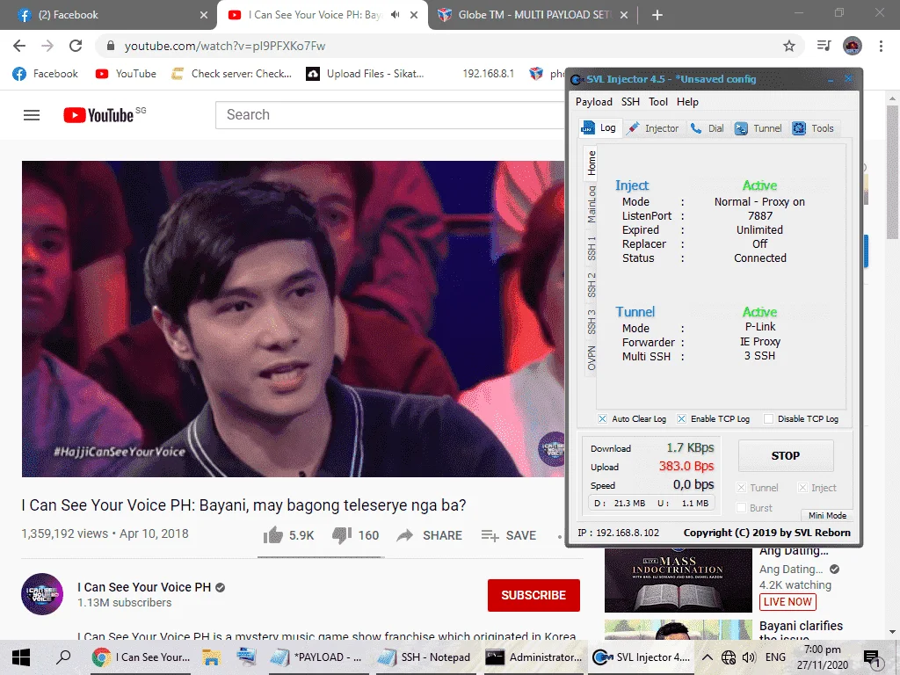
Task: Open the Log tab in SVL Injector
Action: pyautogui.click(x=598, y=128)
